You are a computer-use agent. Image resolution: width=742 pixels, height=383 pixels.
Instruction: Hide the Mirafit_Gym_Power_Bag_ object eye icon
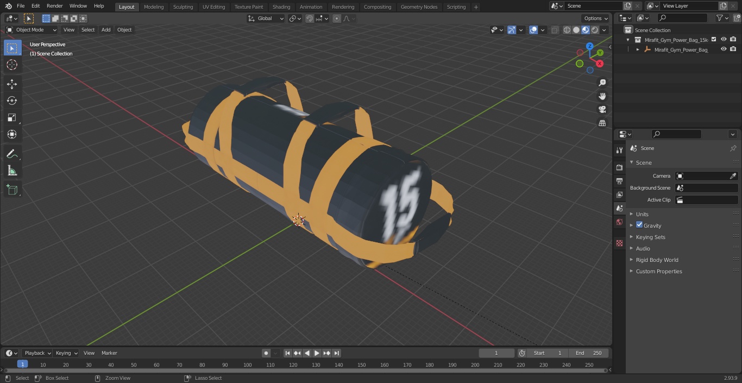[x=724, y=49]
